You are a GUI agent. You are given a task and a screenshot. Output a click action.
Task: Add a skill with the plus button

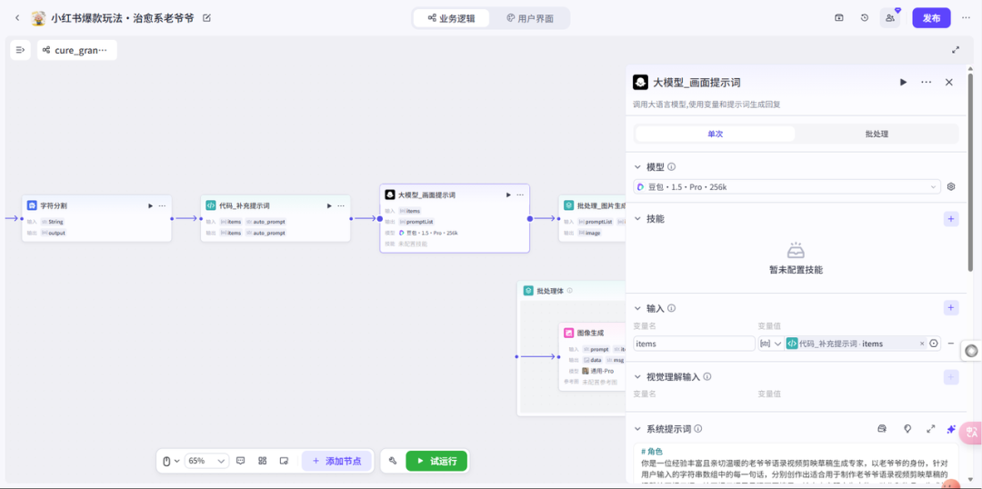point(951,218)
